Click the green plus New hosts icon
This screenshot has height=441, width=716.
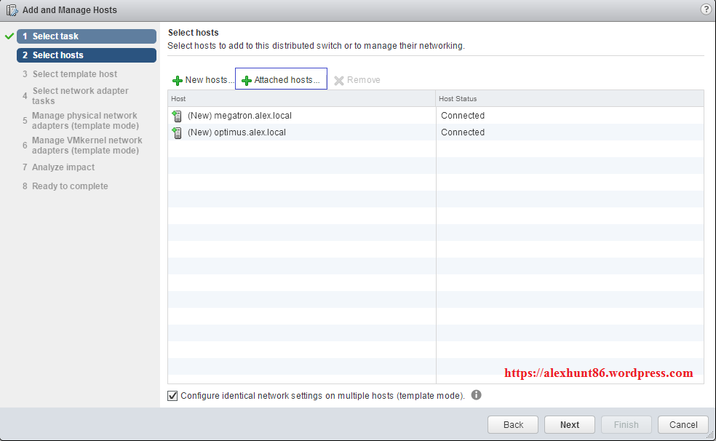(178, 80)
